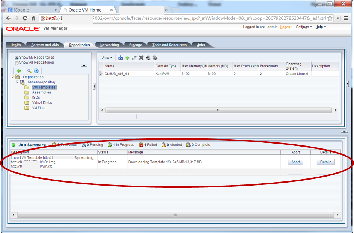Select the VM Files tree item
Viewport: 354px width, 233px height.
[x=39, y=108]
